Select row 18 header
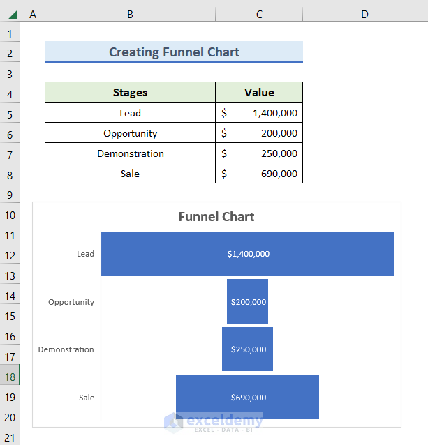 [x=10, y=377]
